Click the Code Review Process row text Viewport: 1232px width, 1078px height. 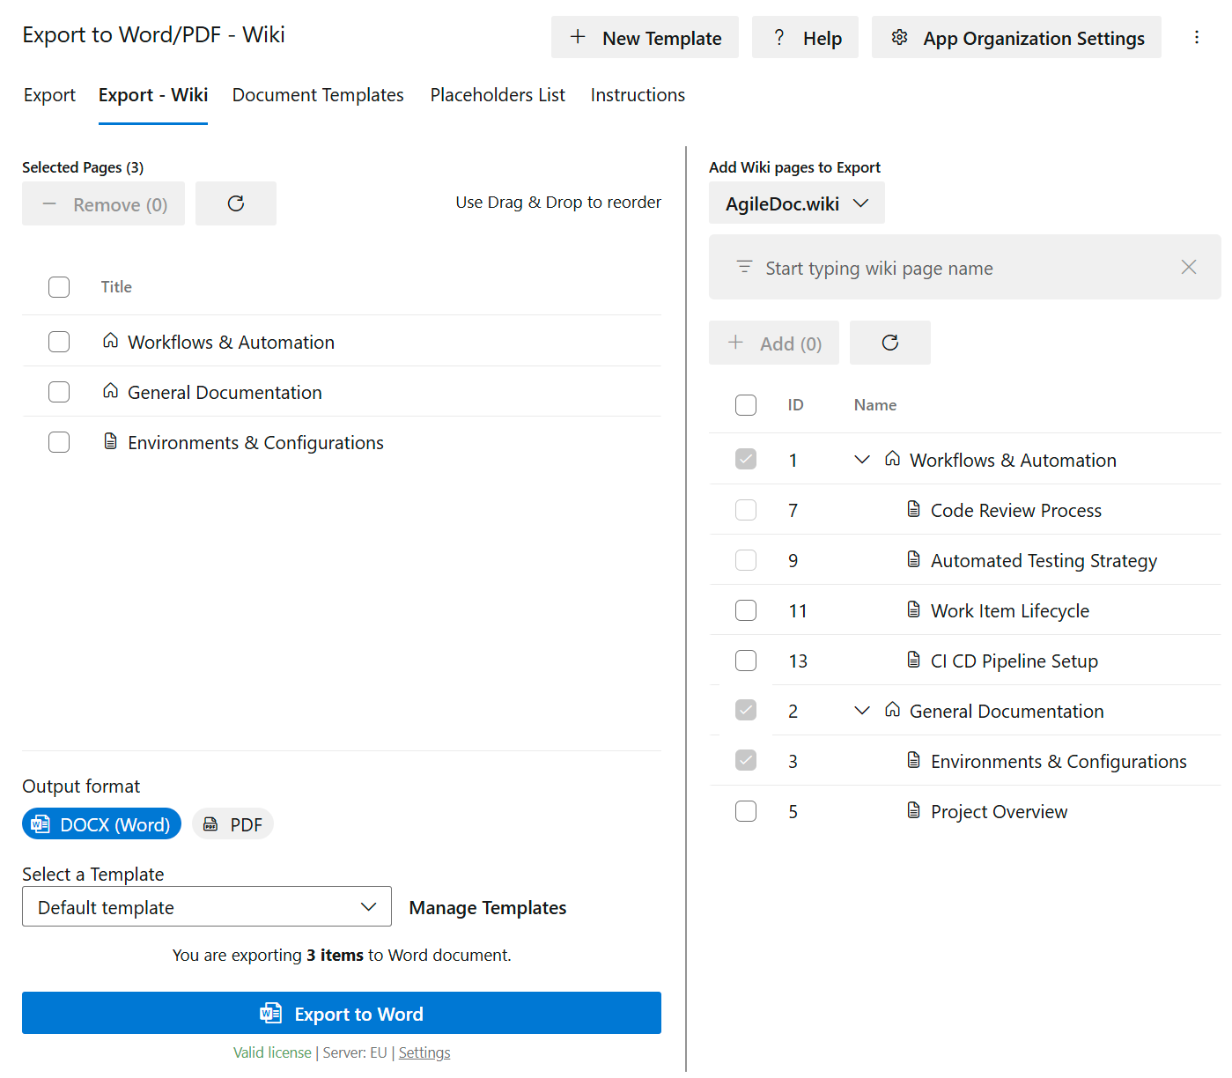1016,510
